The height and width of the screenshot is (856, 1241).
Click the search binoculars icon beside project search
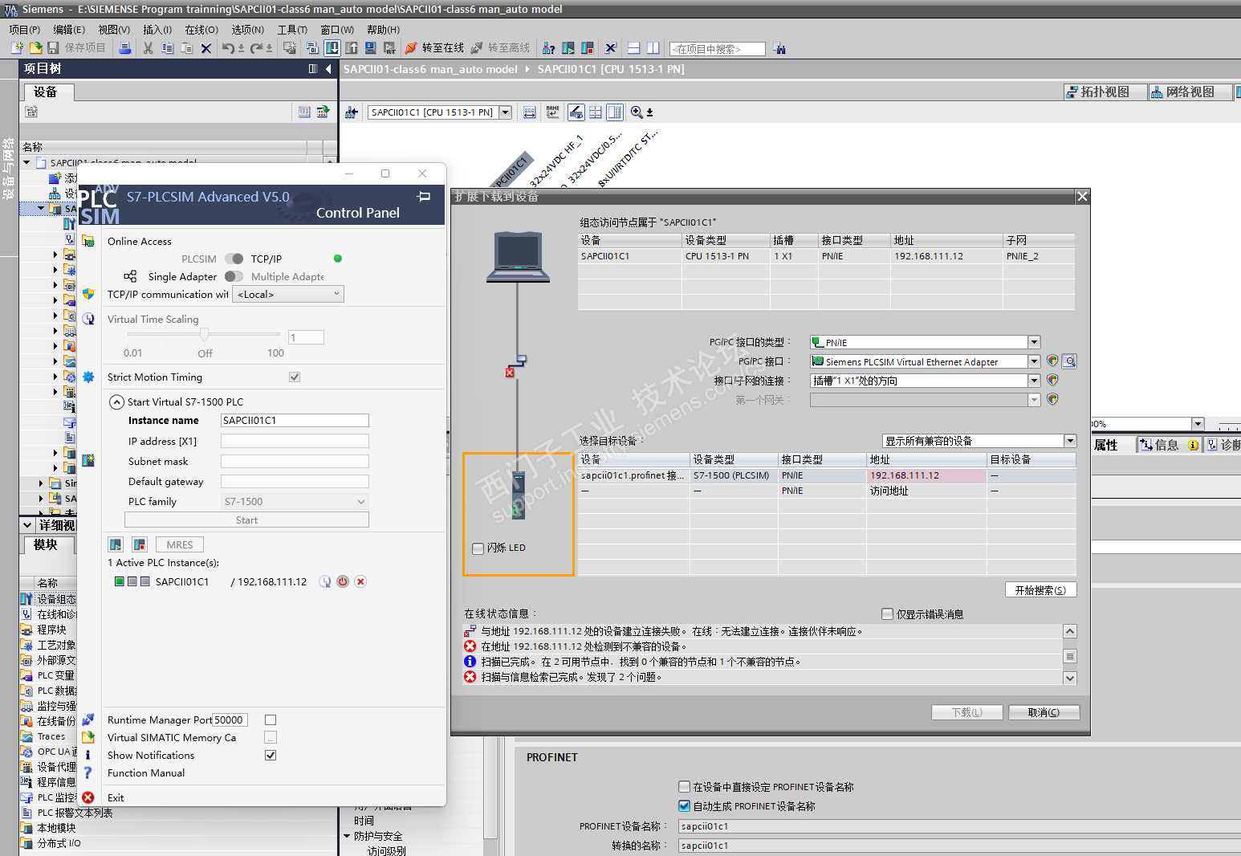779,49
